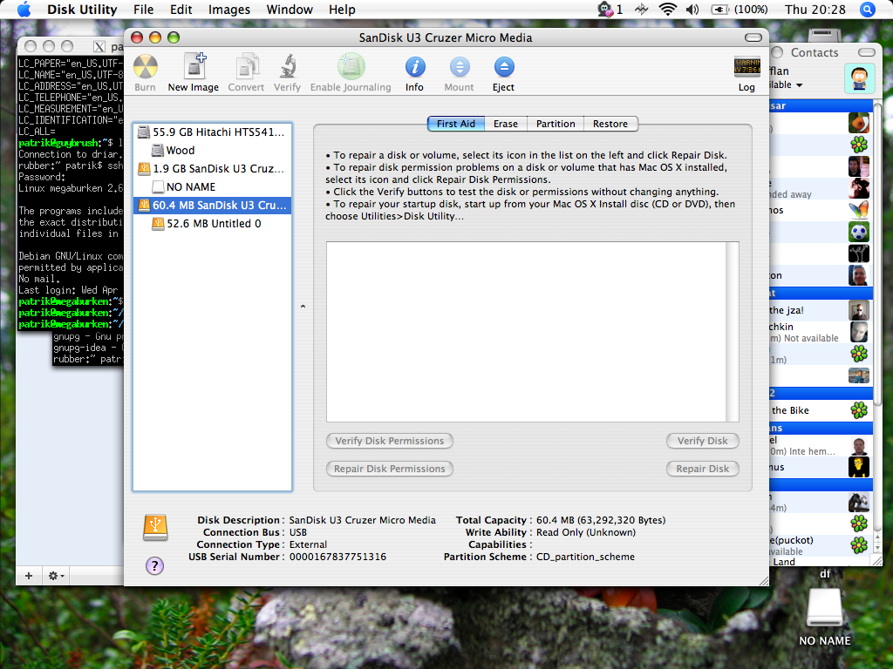
Task: Open the Apple menu
Action: [x=24, y=10]
